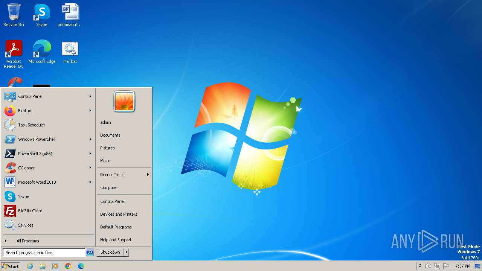Open Services from the Start menu
Screen dimensions: 482x271
(48, 225)
